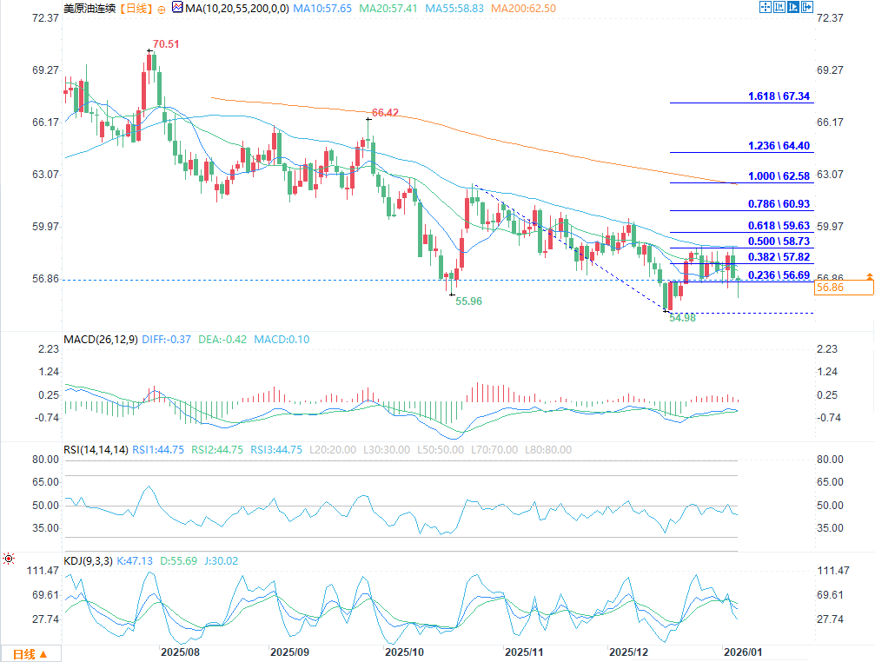Toggle the highlighted axis-with-play-arrow chart icon

pyautogui.click(x=793, y=7)
